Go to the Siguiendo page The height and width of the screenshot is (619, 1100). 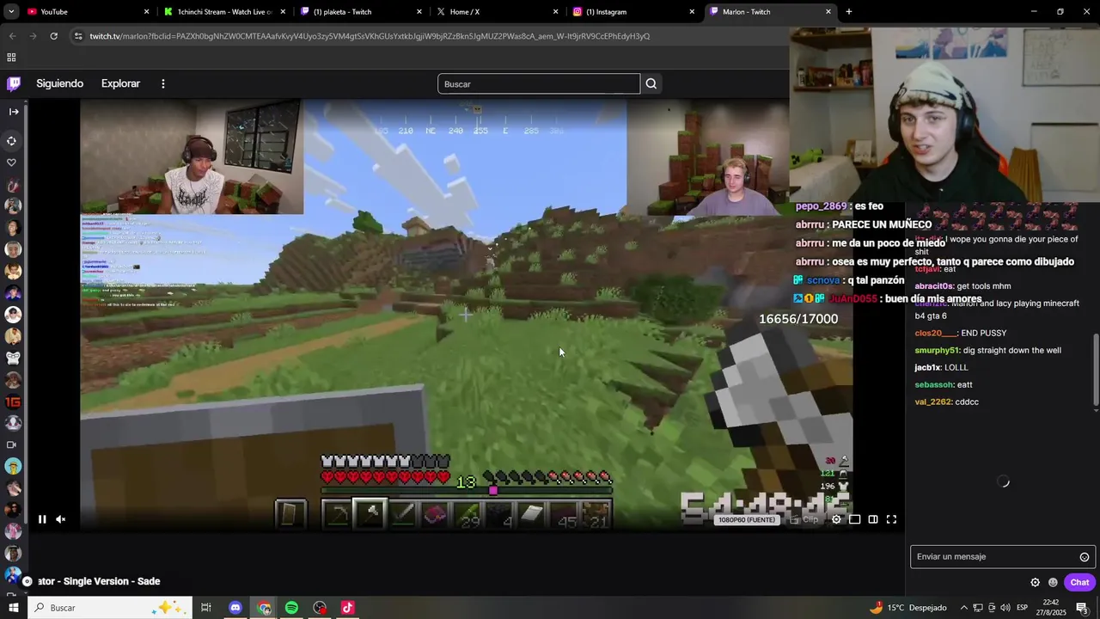pyautogui.click(x=60, y=83)
